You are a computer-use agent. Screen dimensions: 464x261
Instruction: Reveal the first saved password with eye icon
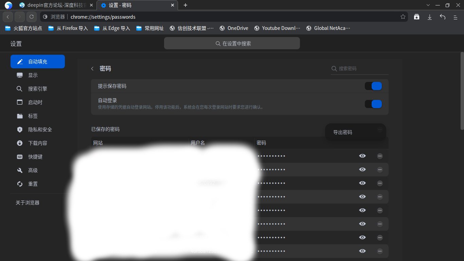(362, 156)
